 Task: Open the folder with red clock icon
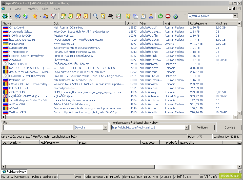(x=78, y=16)
